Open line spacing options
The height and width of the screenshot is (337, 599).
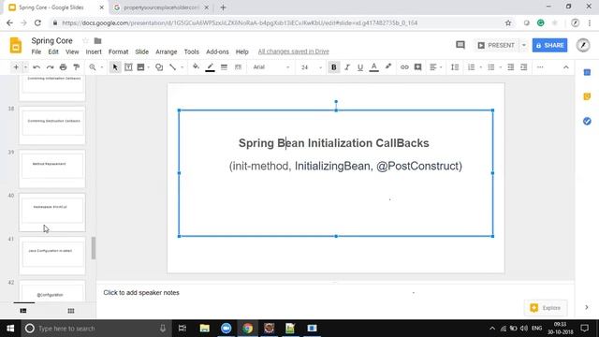point(455,67)
